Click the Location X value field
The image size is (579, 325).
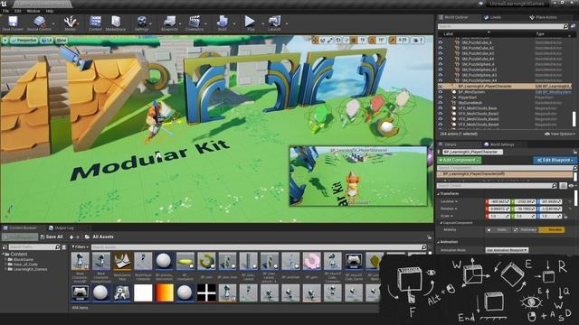(x=499, y=202)
